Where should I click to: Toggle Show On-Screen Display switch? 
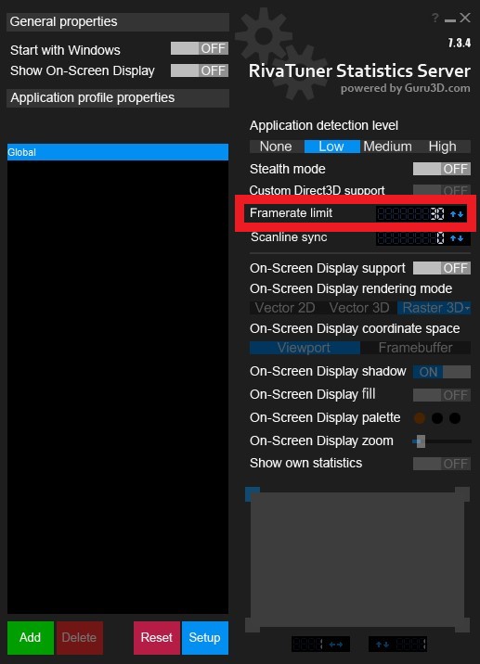click(x=200, y=70)
